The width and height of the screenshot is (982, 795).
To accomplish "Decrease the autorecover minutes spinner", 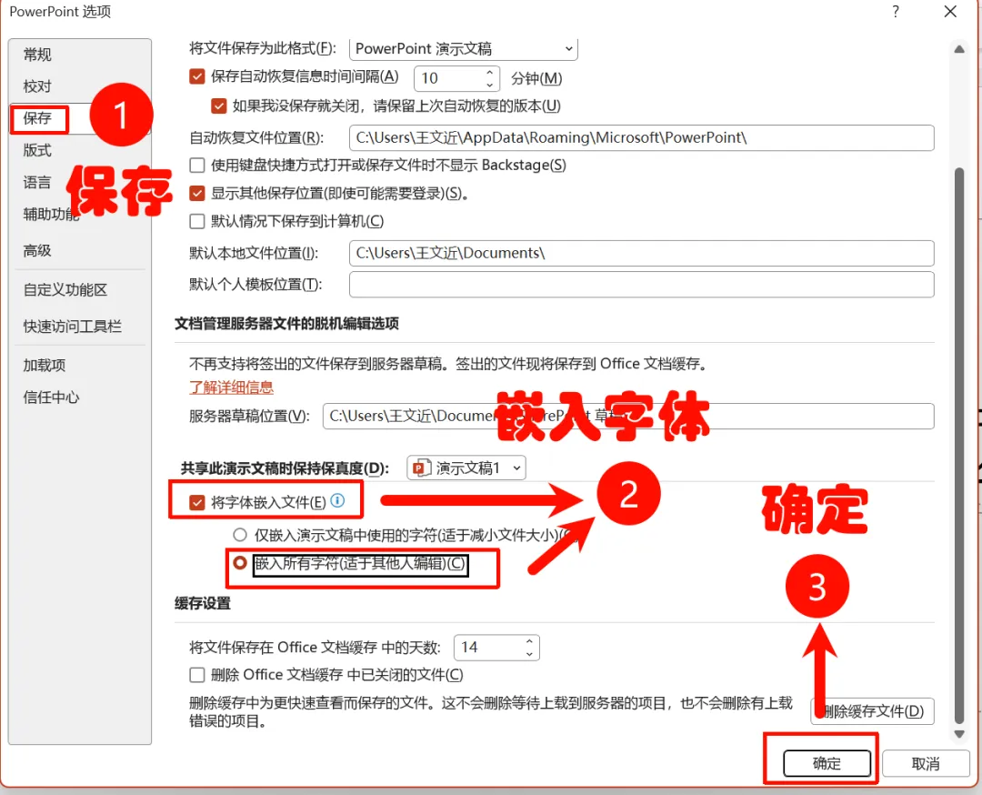I will point(490,85).
